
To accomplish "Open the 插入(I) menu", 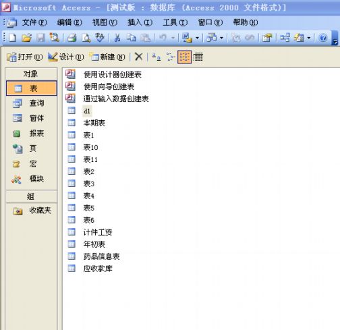I will click(x=140, y=22).
